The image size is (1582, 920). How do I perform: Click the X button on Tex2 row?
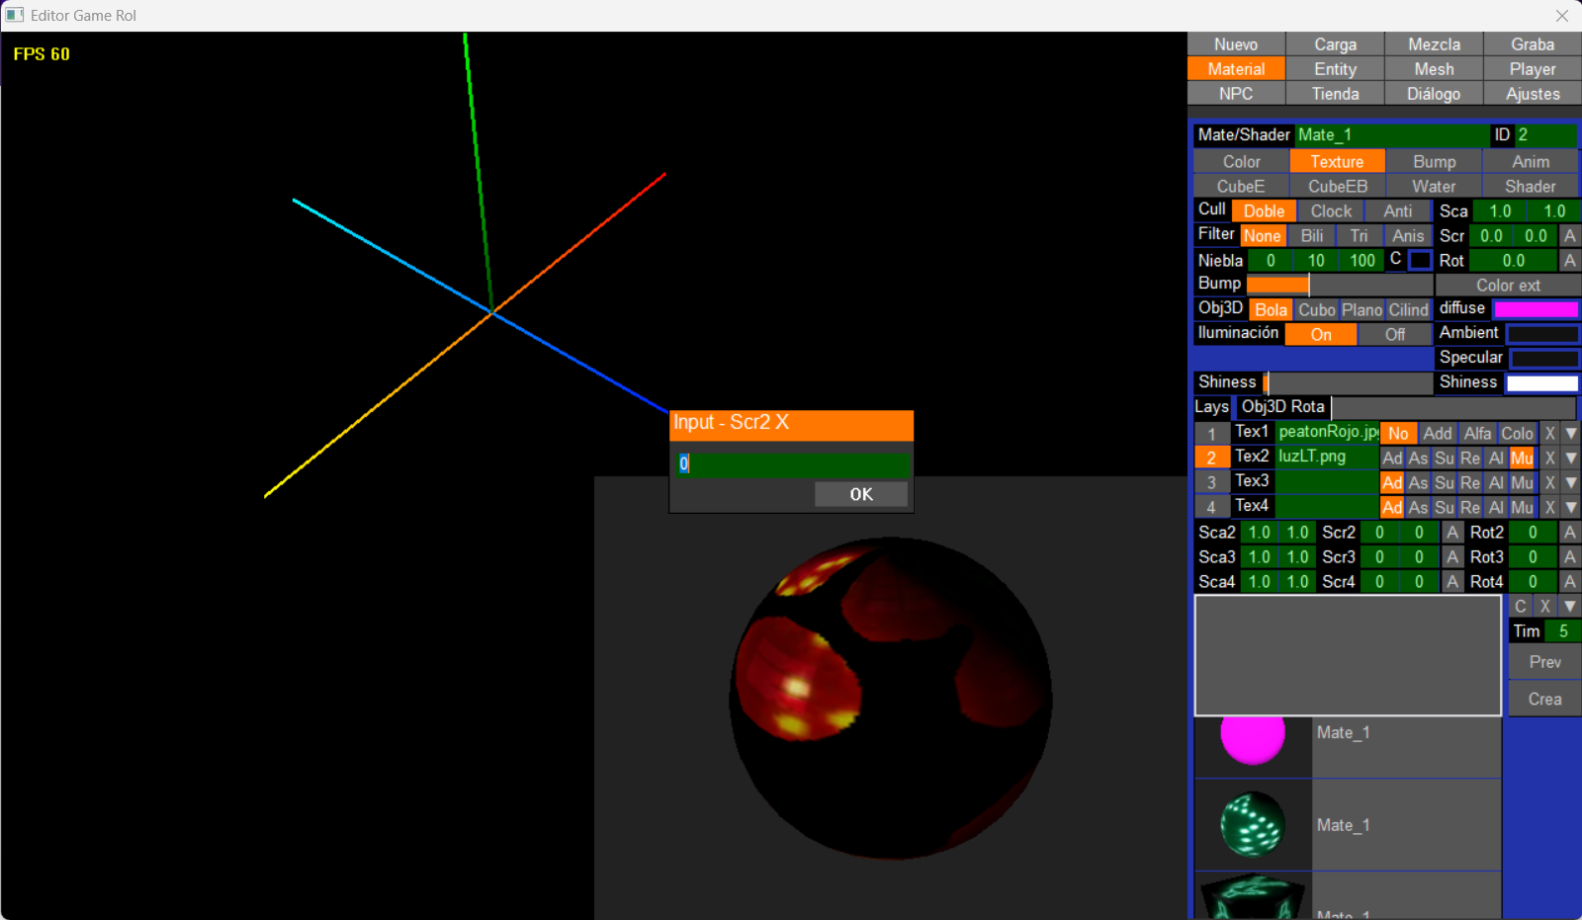[1549, 459]
